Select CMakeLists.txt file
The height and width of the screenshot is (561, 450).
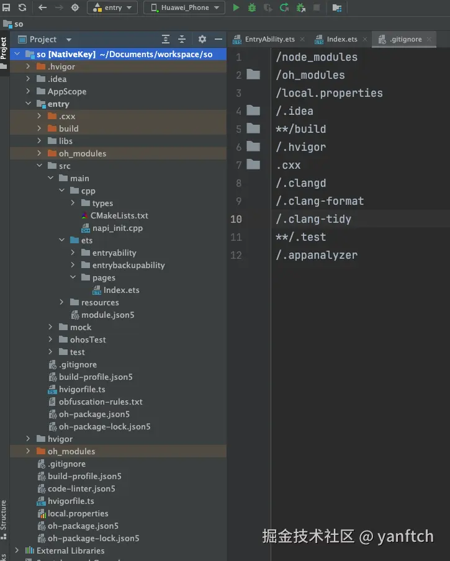click(119, 215)
